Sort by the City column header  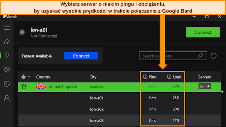pos(93,77)
